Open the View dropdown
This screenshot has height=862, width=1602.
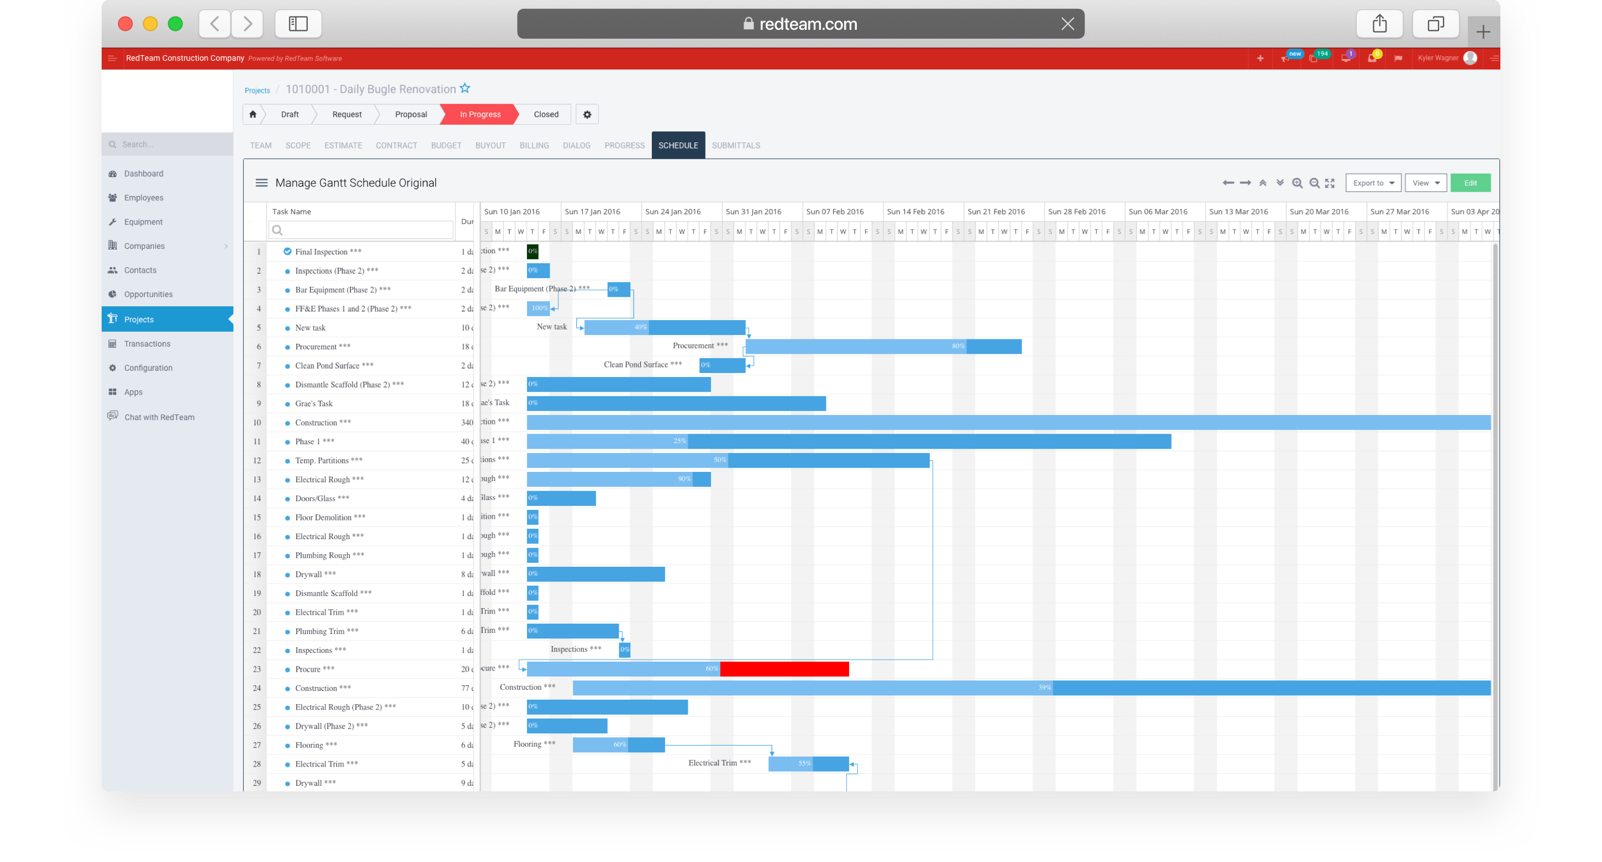coord(1425,183)
